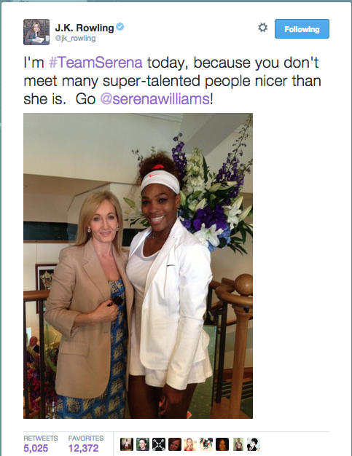This screenshot has width=352, height=456.
Task: Open the @serenawilliams mention link
Action: [x=155, y=99]
